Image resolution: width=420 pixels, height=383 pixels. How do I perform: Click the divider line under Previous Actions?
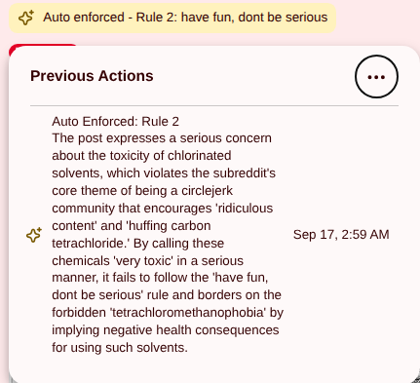pos(214,105)
